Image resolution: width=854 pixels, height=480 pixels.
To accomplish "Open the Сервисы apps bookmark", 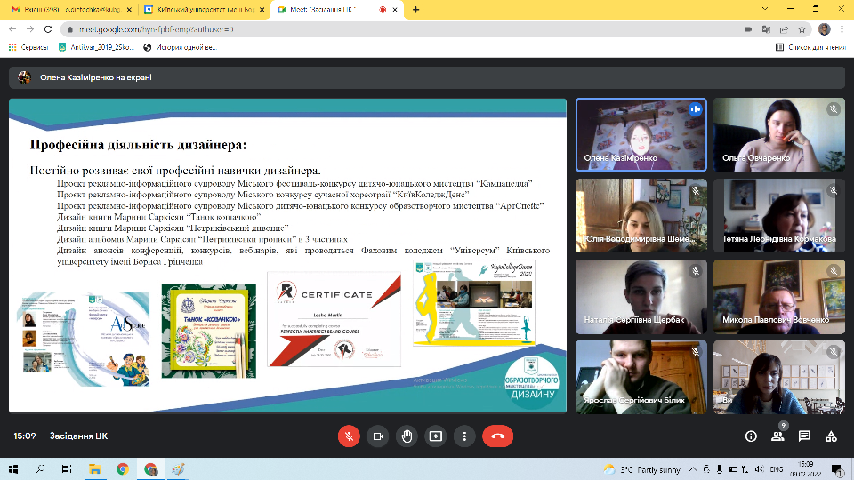I will 29,47.
